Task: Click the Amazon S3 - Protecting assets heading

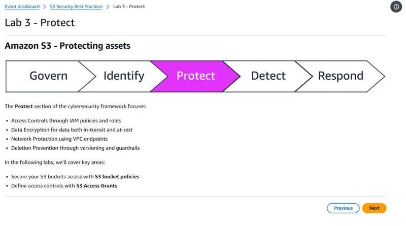Action: coord(67,46)
